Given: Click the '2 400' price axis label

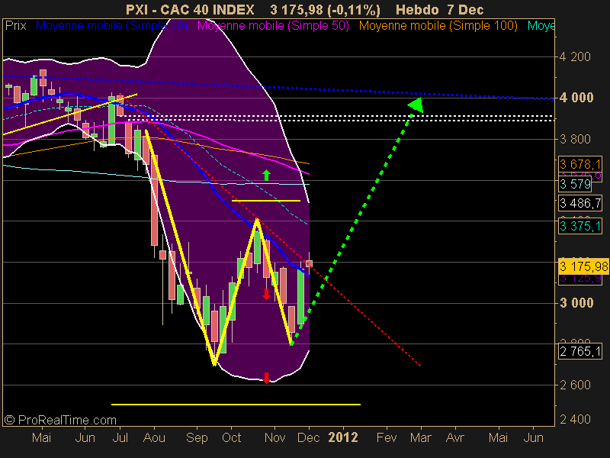Looking at the screenshot, I should coord(575,419).
